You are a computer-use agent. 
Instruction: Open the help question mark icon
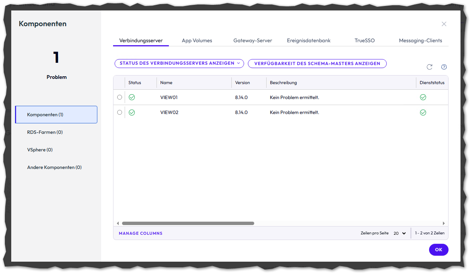click(x=444, y=67)
